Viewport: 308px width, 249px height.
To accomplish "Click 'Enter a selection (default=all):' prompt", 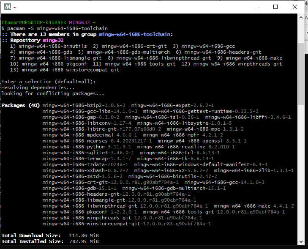I will coord(49,82).
